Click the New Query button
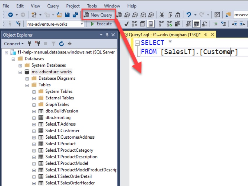Screen dimensions: 248x186 pos(98,15)
